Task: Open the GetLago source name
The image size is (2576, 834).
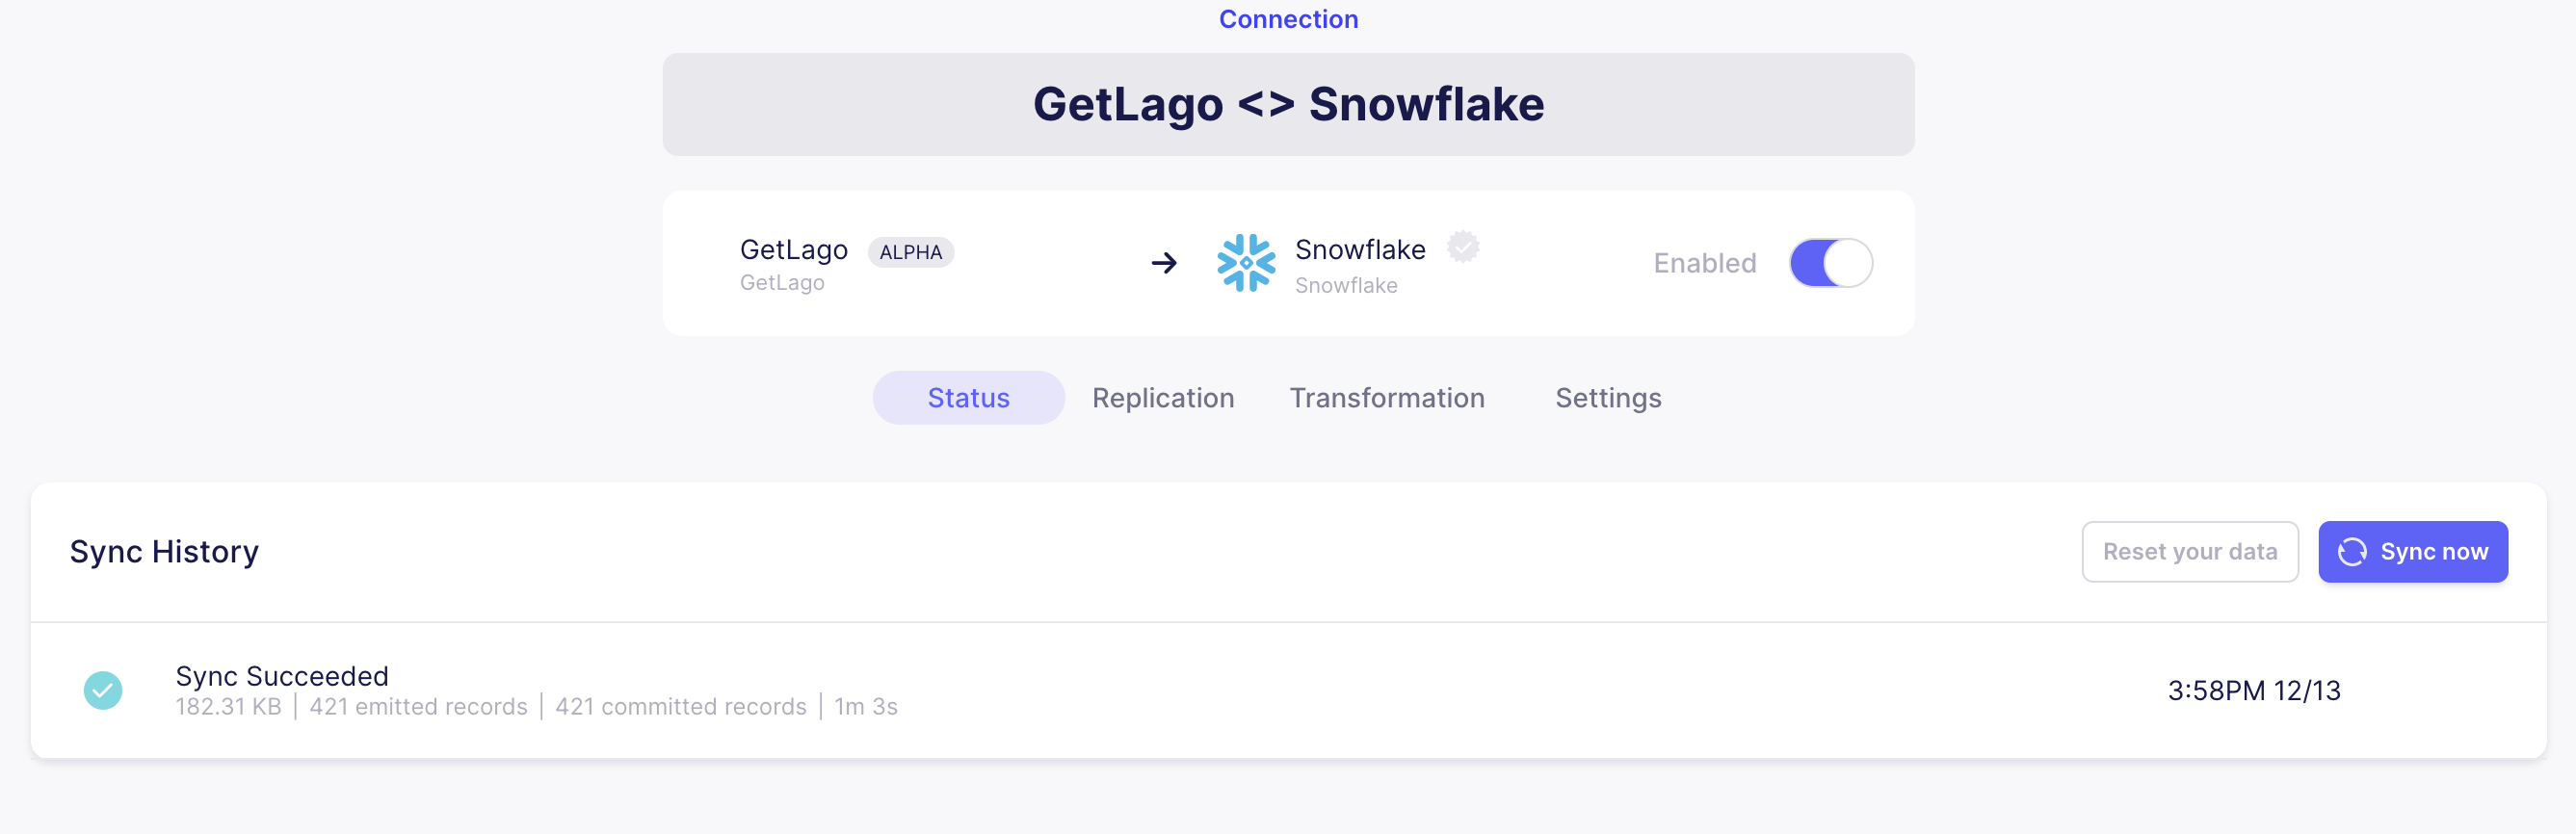Action: 794,250
